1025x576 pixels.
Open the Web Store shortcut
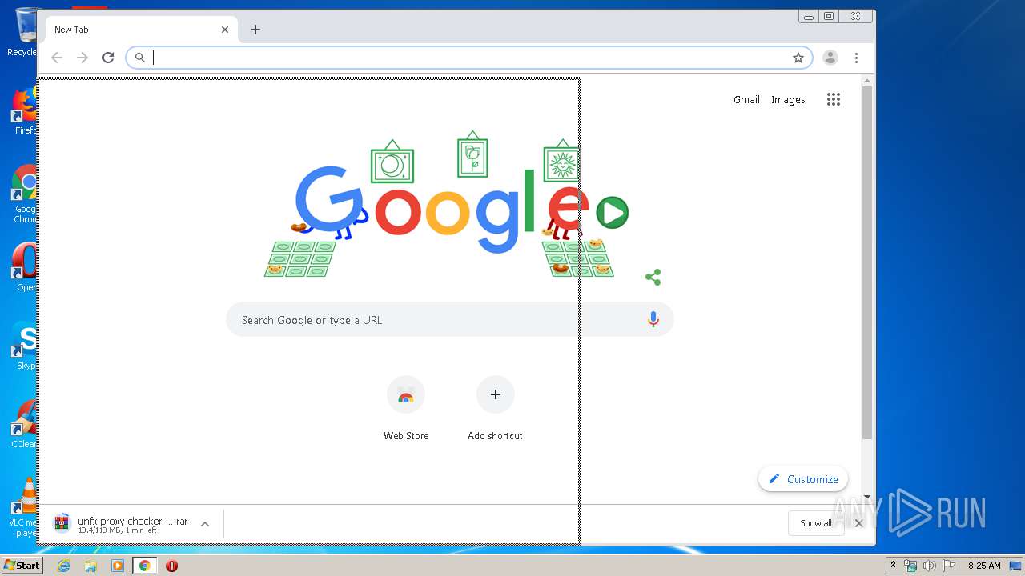[x=406, y=409]
